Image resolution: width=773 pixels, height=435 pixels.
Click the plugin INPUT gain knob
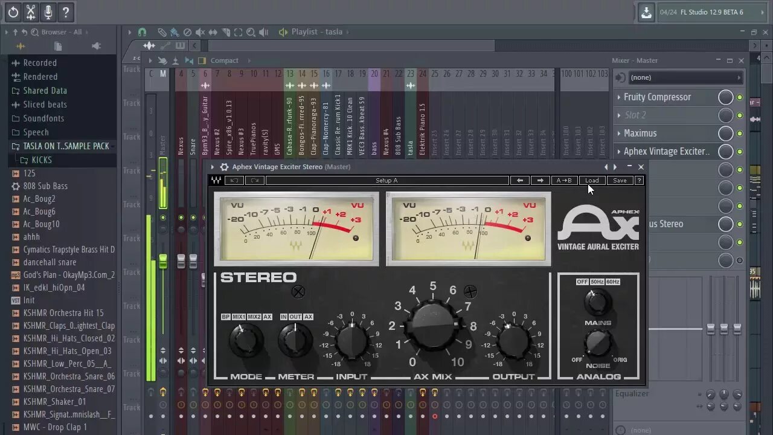point(352,341)
